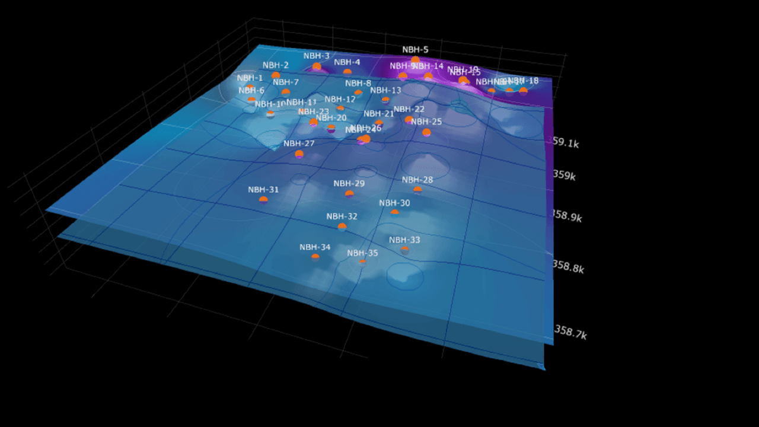This screenshot has width=759, height=427.
Task: Select the NBH-25 borehole marker
Action: [x=426, y=132]
